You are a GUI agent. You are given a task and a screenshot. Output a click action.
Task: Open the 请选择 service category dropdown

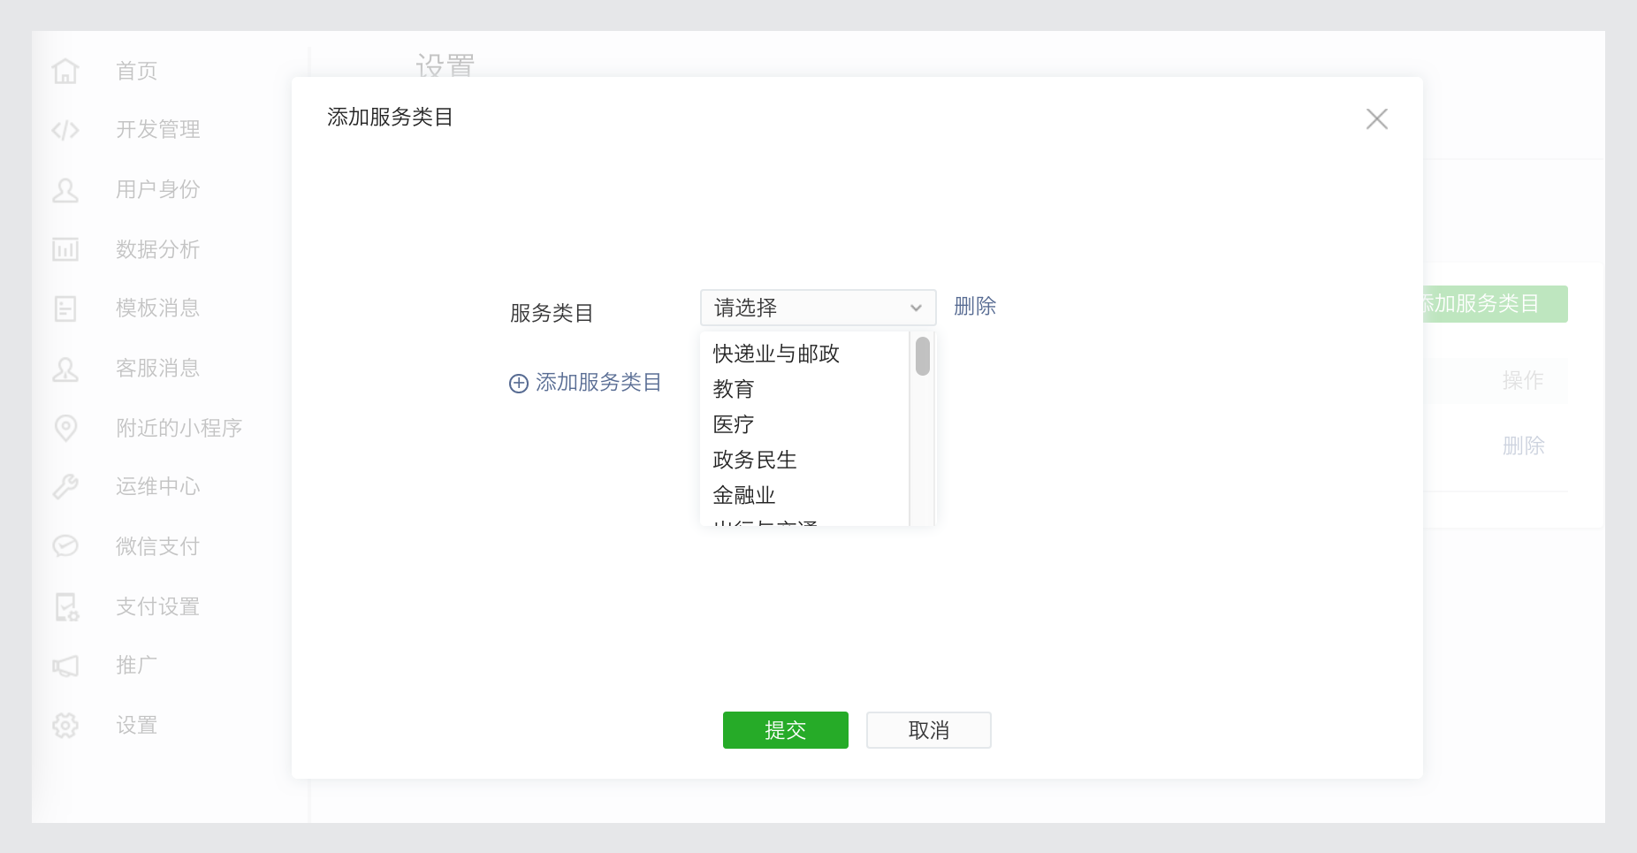click(x=817, y=308)
